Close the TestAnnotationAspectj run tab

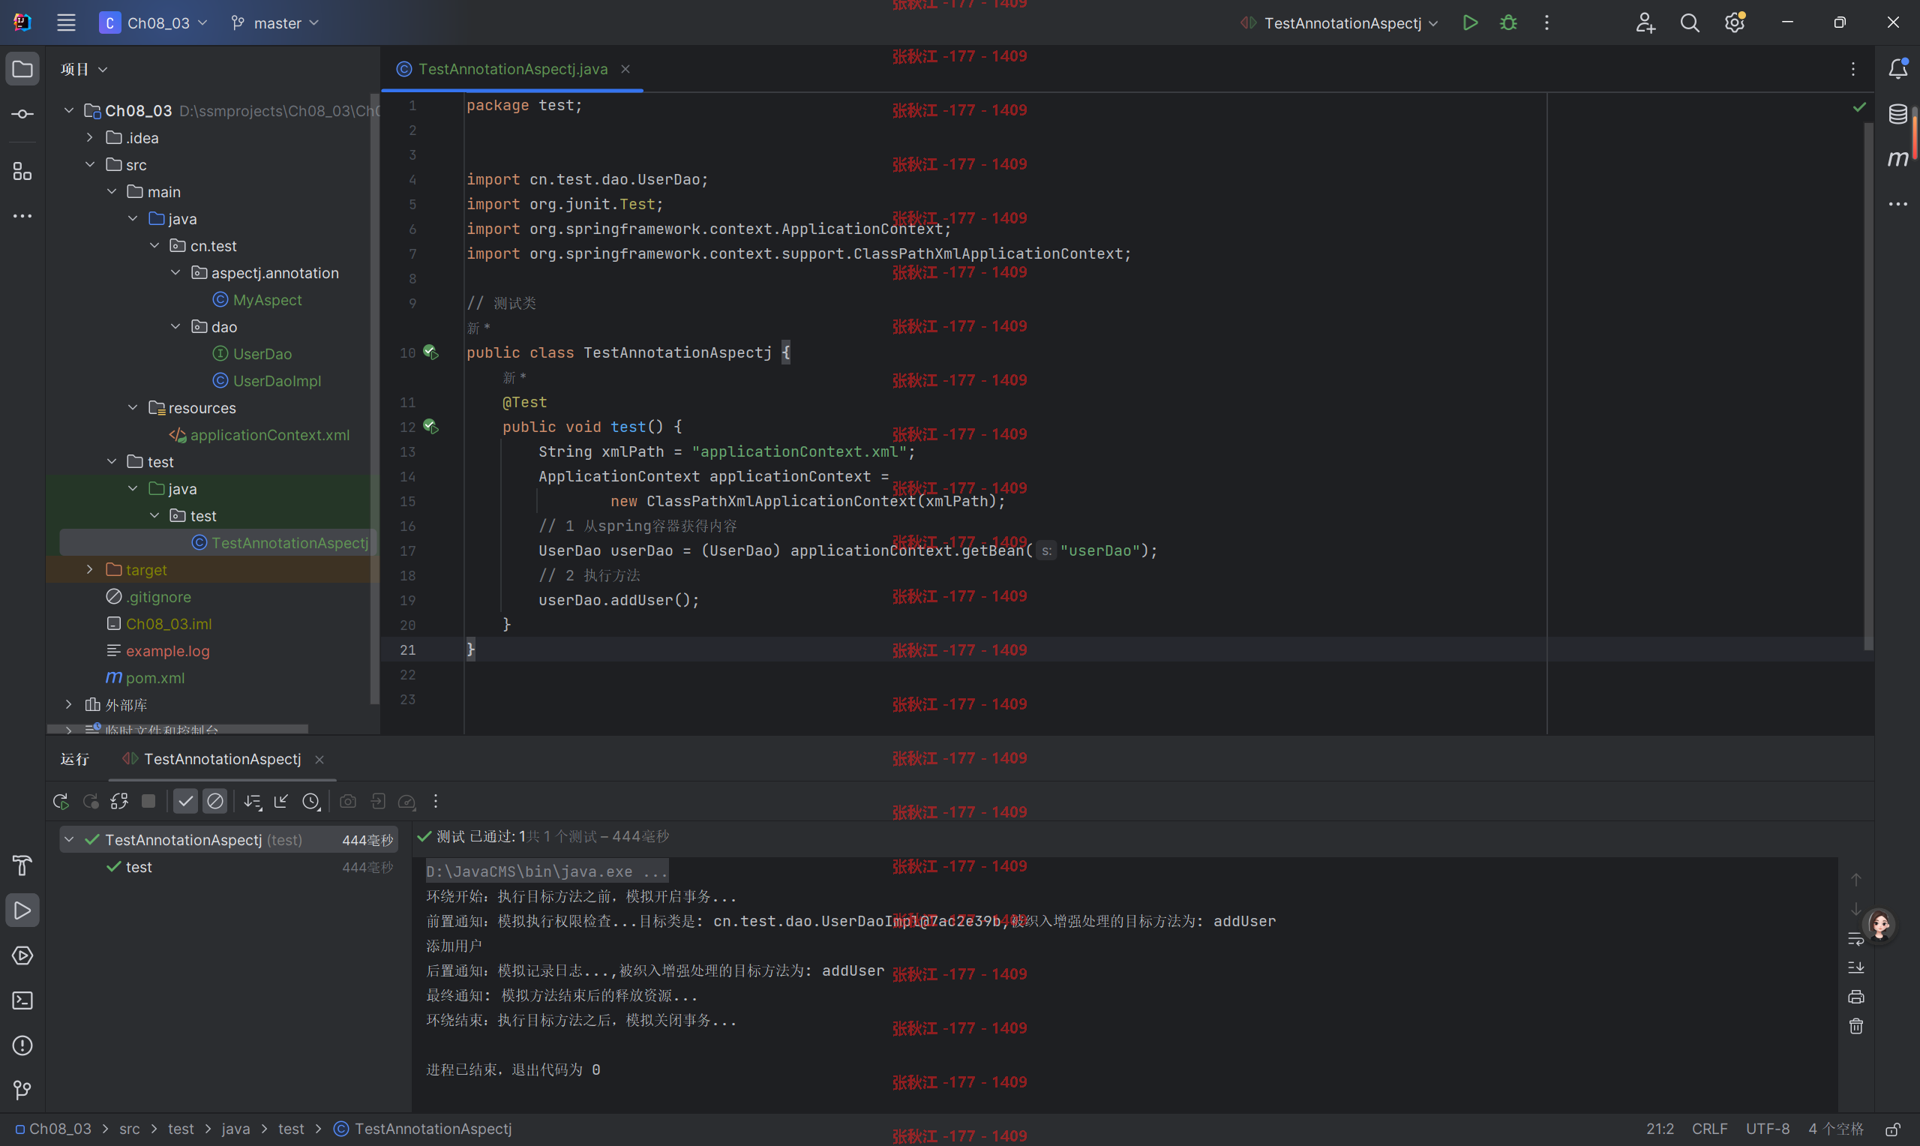(x=319, y=759)
